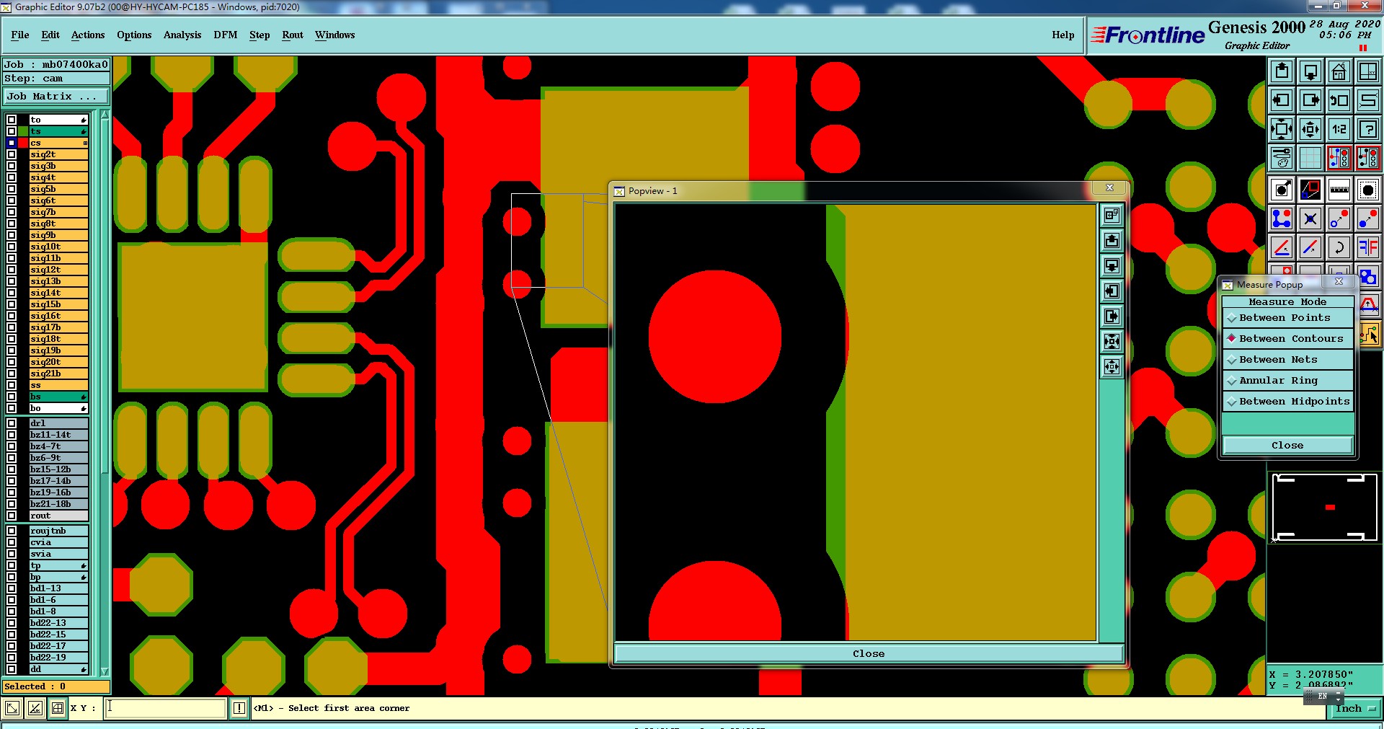Open the grid settings icon
Image resolution: width=1384 pixels, height=729 pixels.
1310,158
